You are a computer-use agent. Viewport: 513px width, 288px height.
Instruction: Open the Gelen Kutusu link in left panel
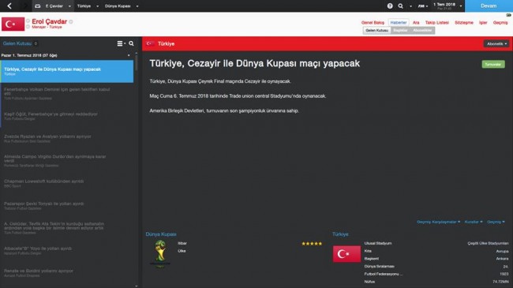coord(17,43)
